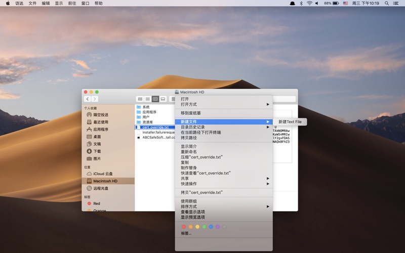Choose 移到废纸篓 from the context menu
Screen dimensions: 405x253
pos(191,113)
